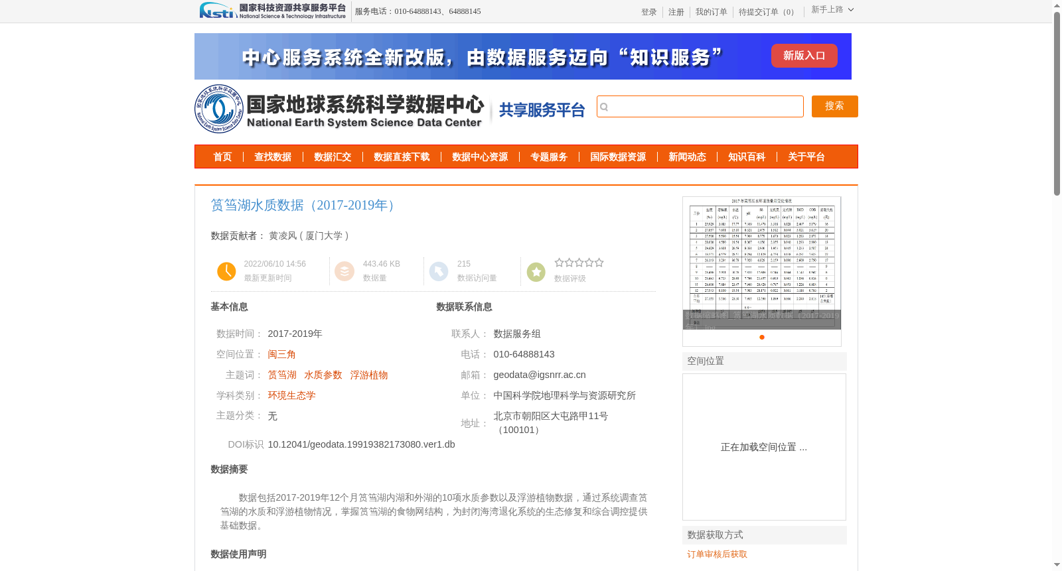Click the 空间位置 panel header

click(x=765, y=361)
